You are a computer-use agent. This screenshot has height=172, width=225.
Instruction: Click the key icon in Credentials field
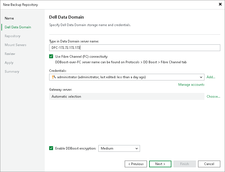click(x=54, y=77)
